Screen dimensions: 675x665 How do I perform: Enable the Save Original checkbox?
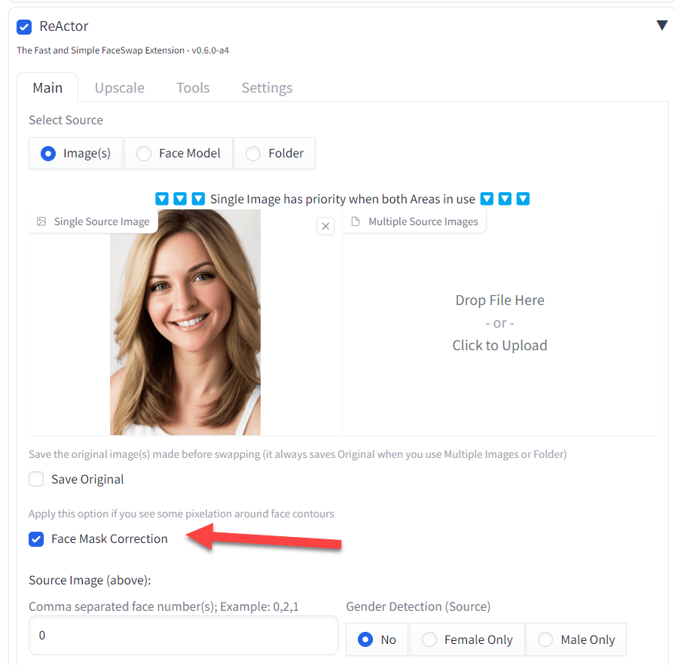pyautogui.click(x=36, y=479)
